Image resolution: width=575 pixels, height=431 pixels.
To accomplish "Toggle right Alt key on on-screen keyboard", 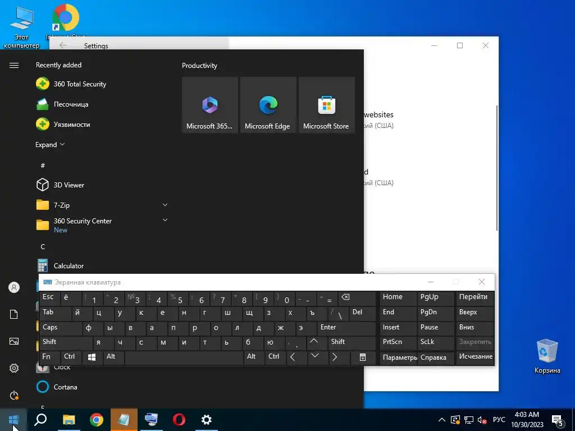I will pyautogui.click(x=254, y=357).
